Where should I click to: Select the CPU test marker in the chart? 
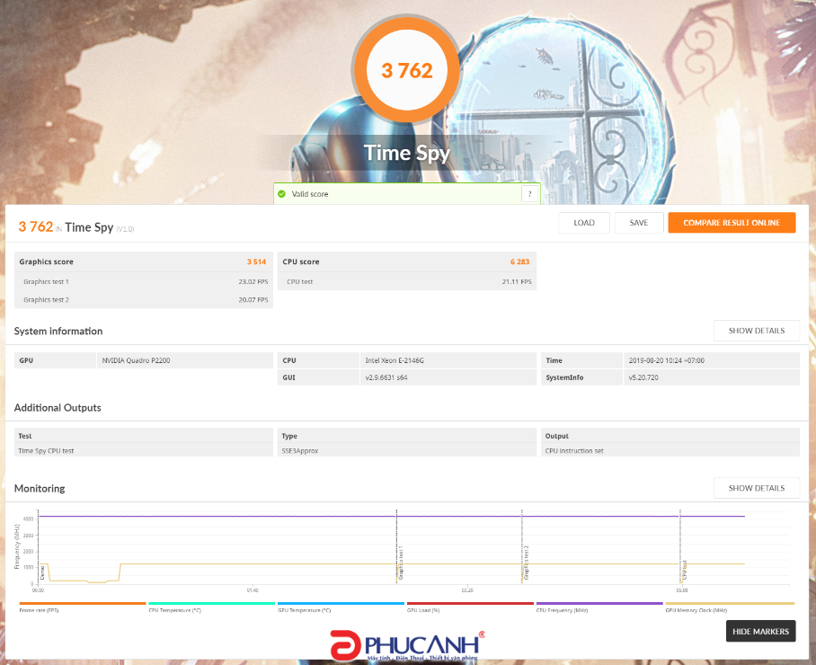click(x=684, y=571)
